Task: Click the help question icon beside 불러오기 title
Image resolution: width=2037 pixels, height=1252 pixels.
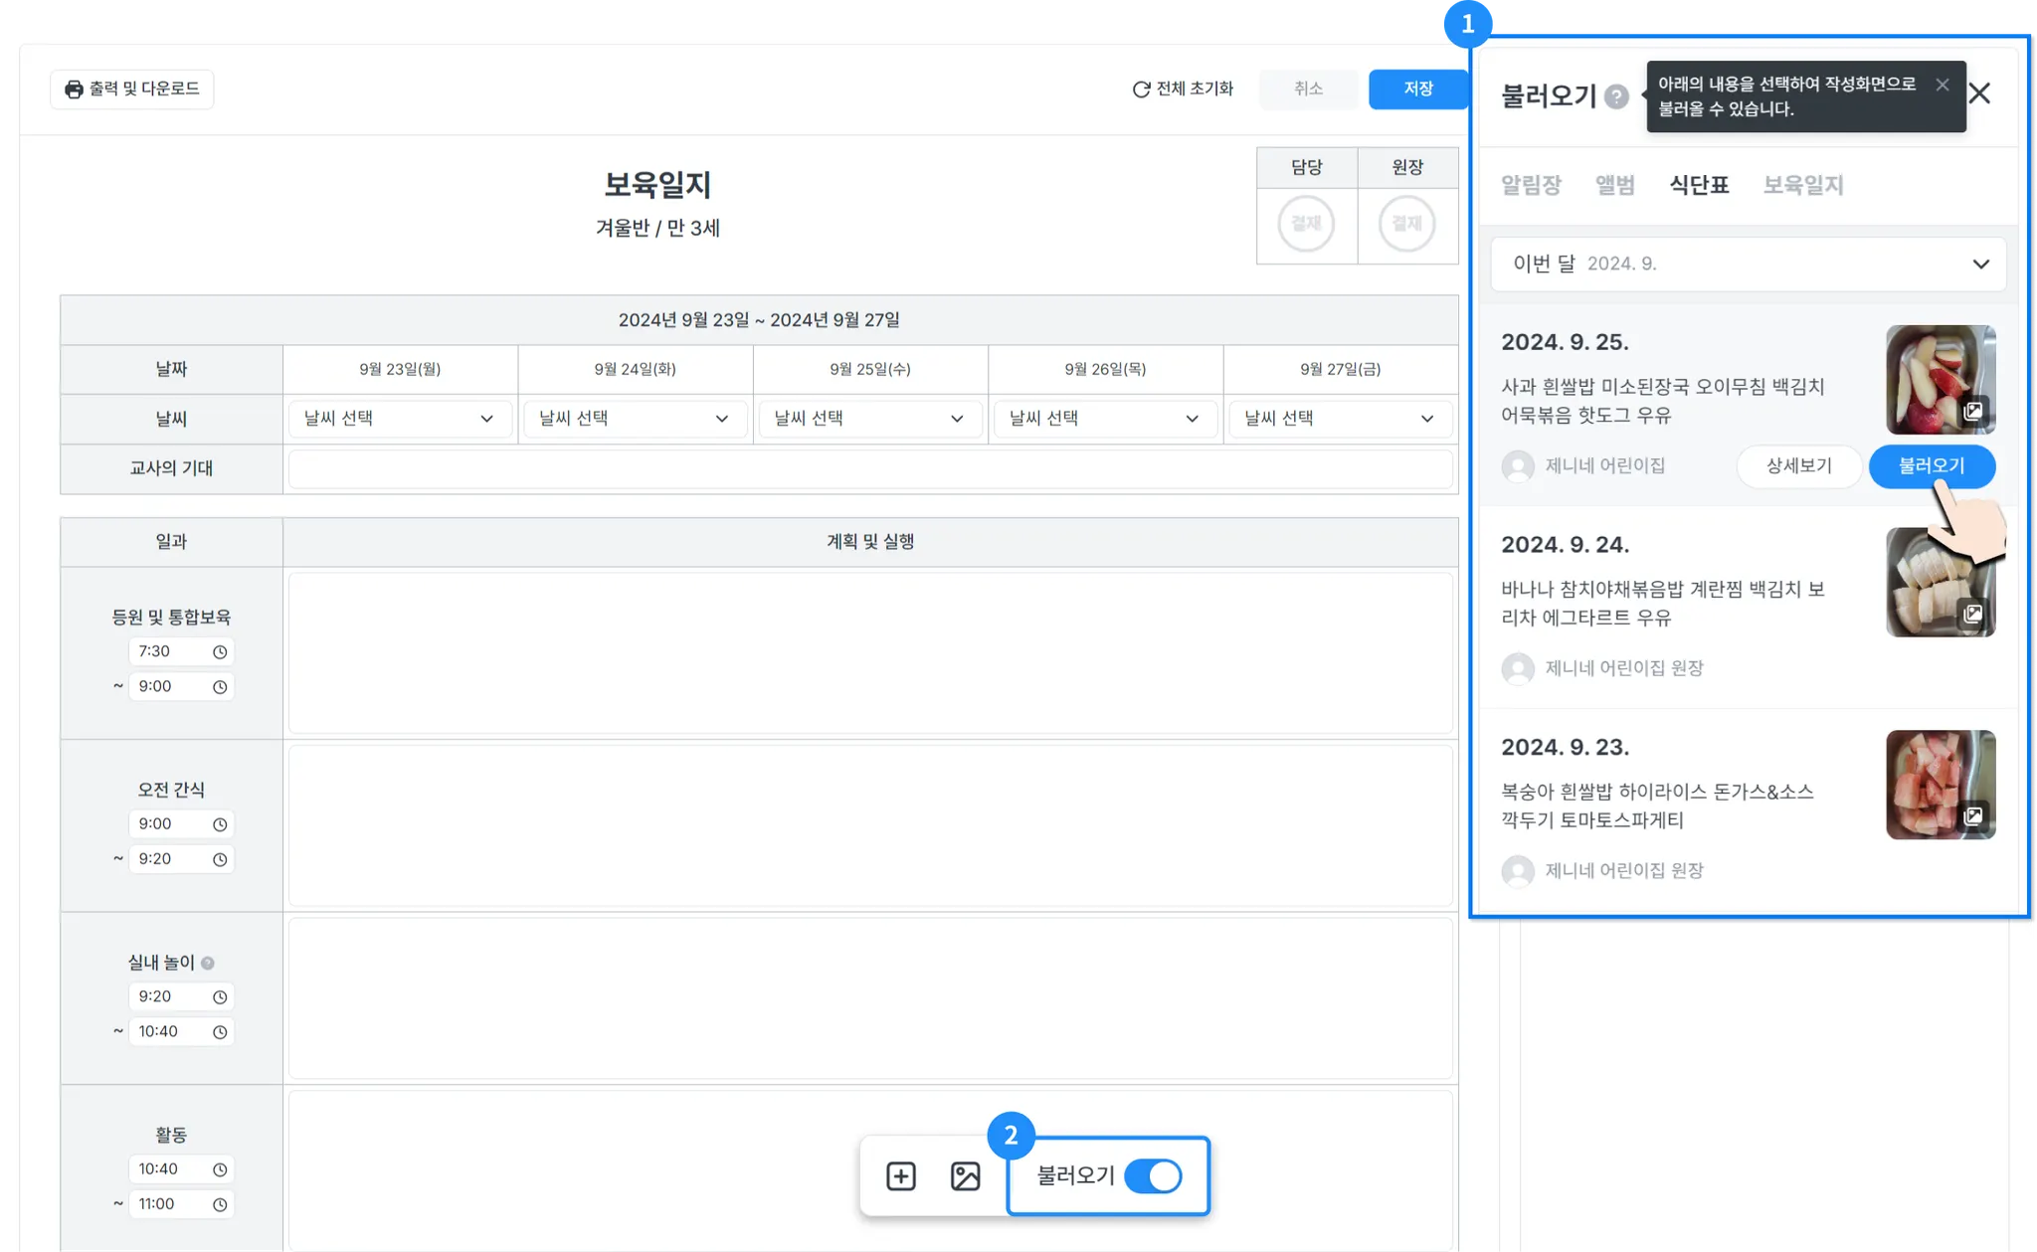Action: click(1617, 96)
